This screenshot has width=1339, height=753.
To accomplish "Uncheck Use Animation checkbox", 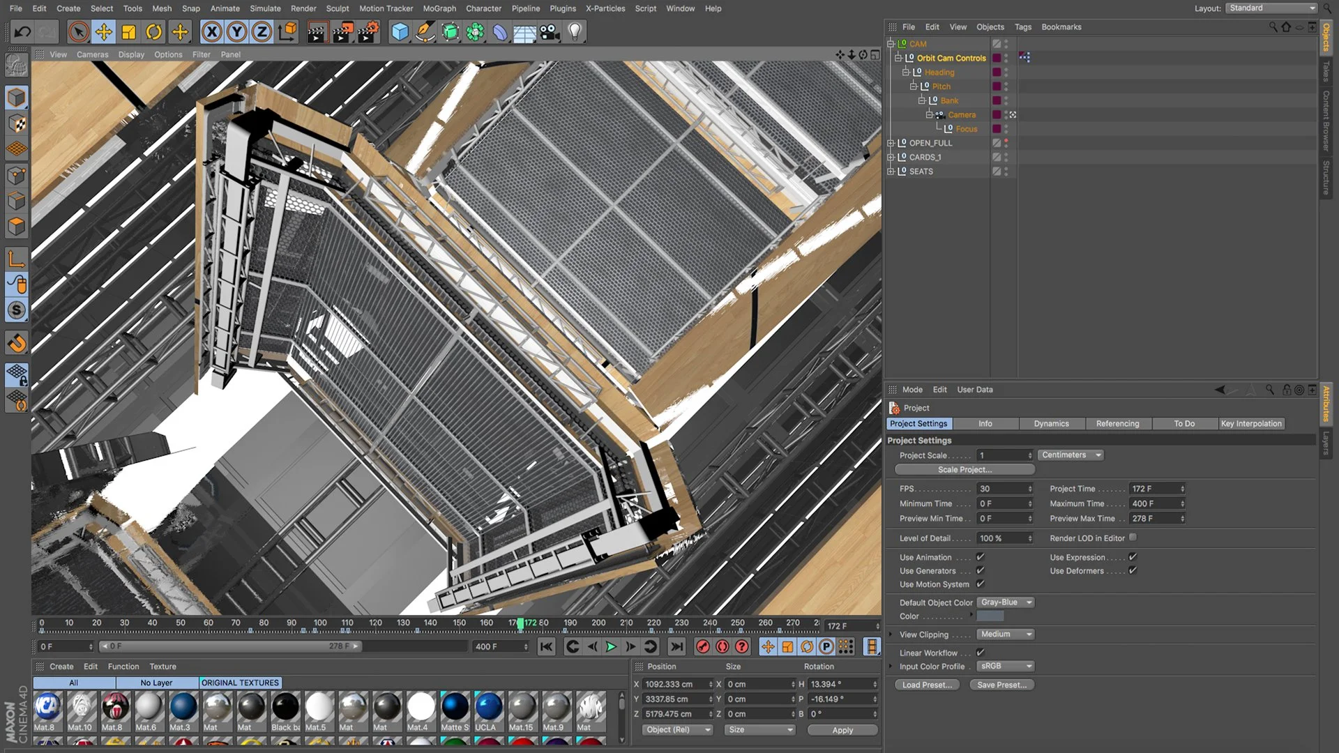I will (x=980, y=557).
